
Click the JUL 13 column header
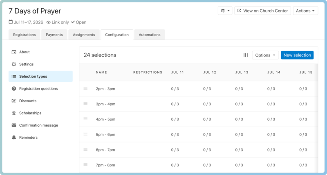[x=242, y=72]
